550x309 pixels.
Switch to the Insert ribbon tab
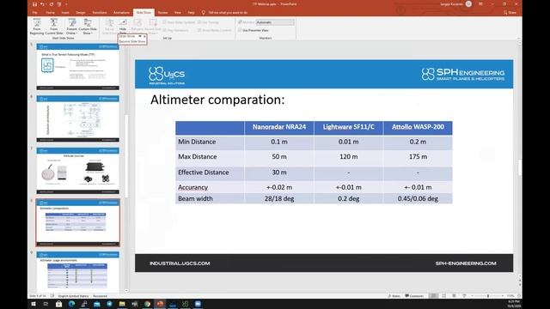click(65, 12)
